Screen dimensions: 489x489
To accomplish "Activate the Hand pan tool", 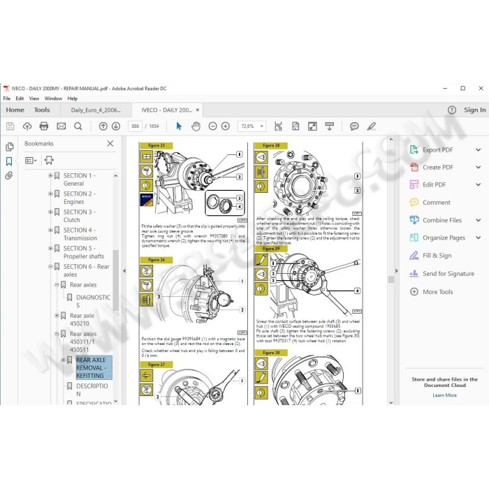I will 196,126.
